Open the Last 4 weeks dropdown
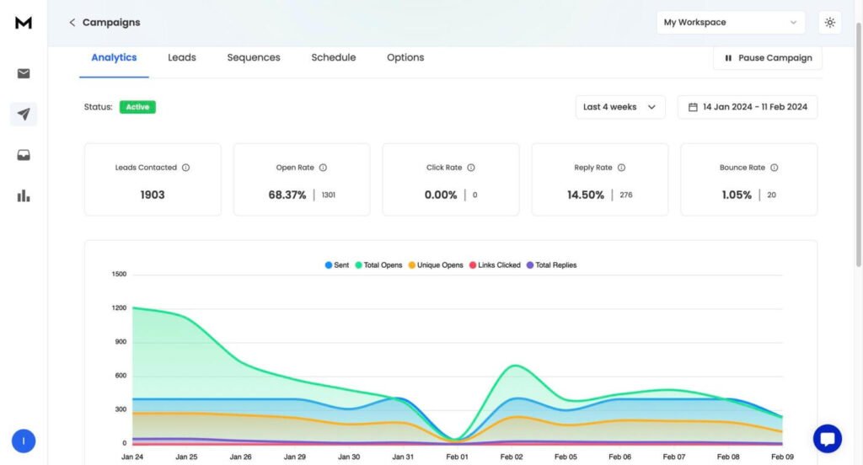Image resolution: width=863 pixels, height=465 pixels. (x=620, y=107)
